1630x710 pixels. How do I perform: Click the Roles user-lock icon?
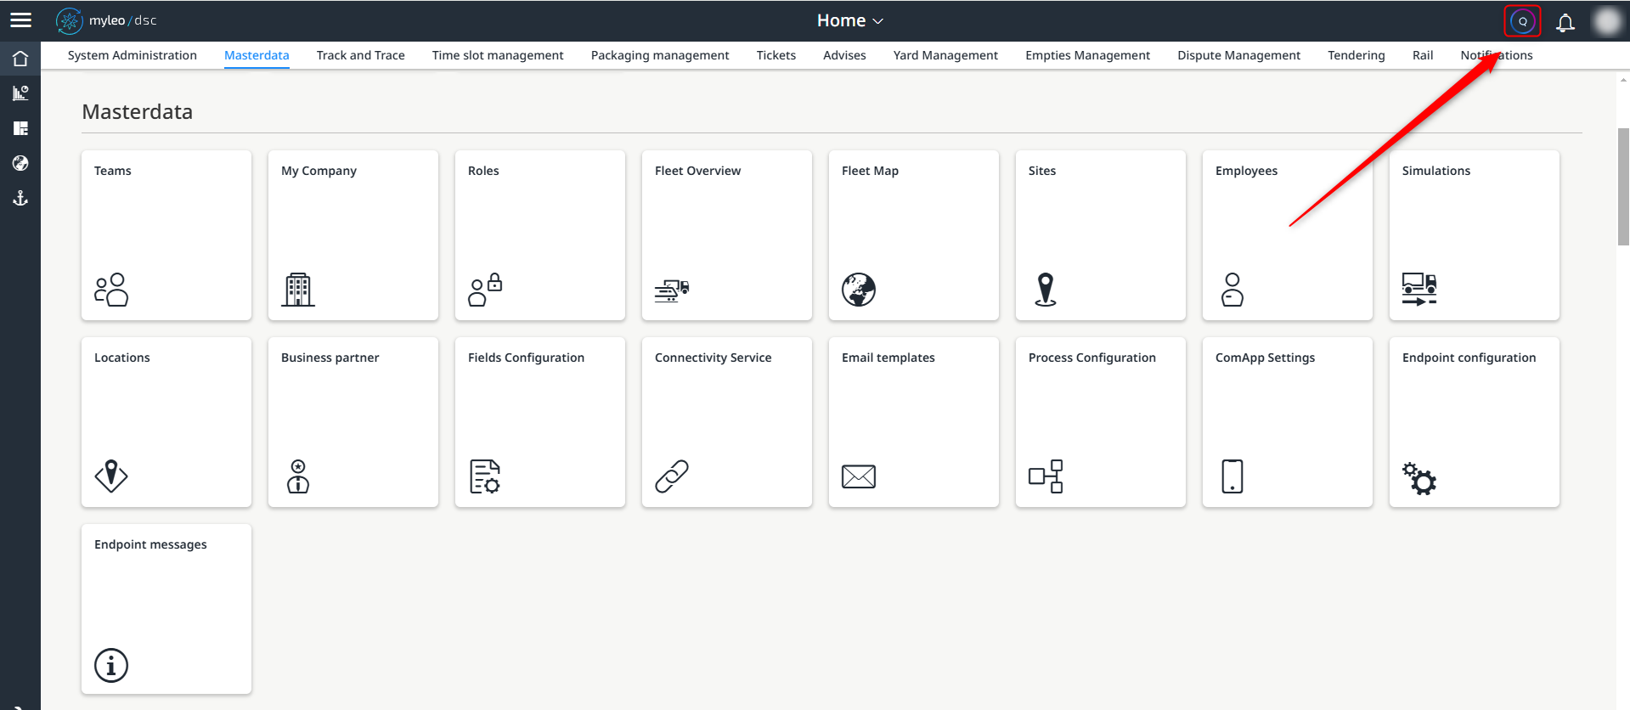click(x=485, y=290)
